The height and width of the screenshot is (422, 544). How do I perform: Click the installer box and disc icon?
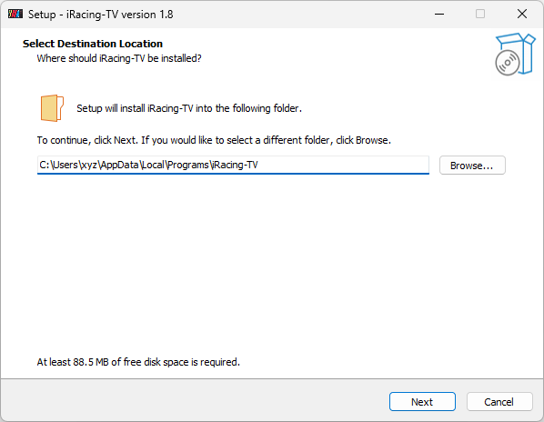click(515, 54)
